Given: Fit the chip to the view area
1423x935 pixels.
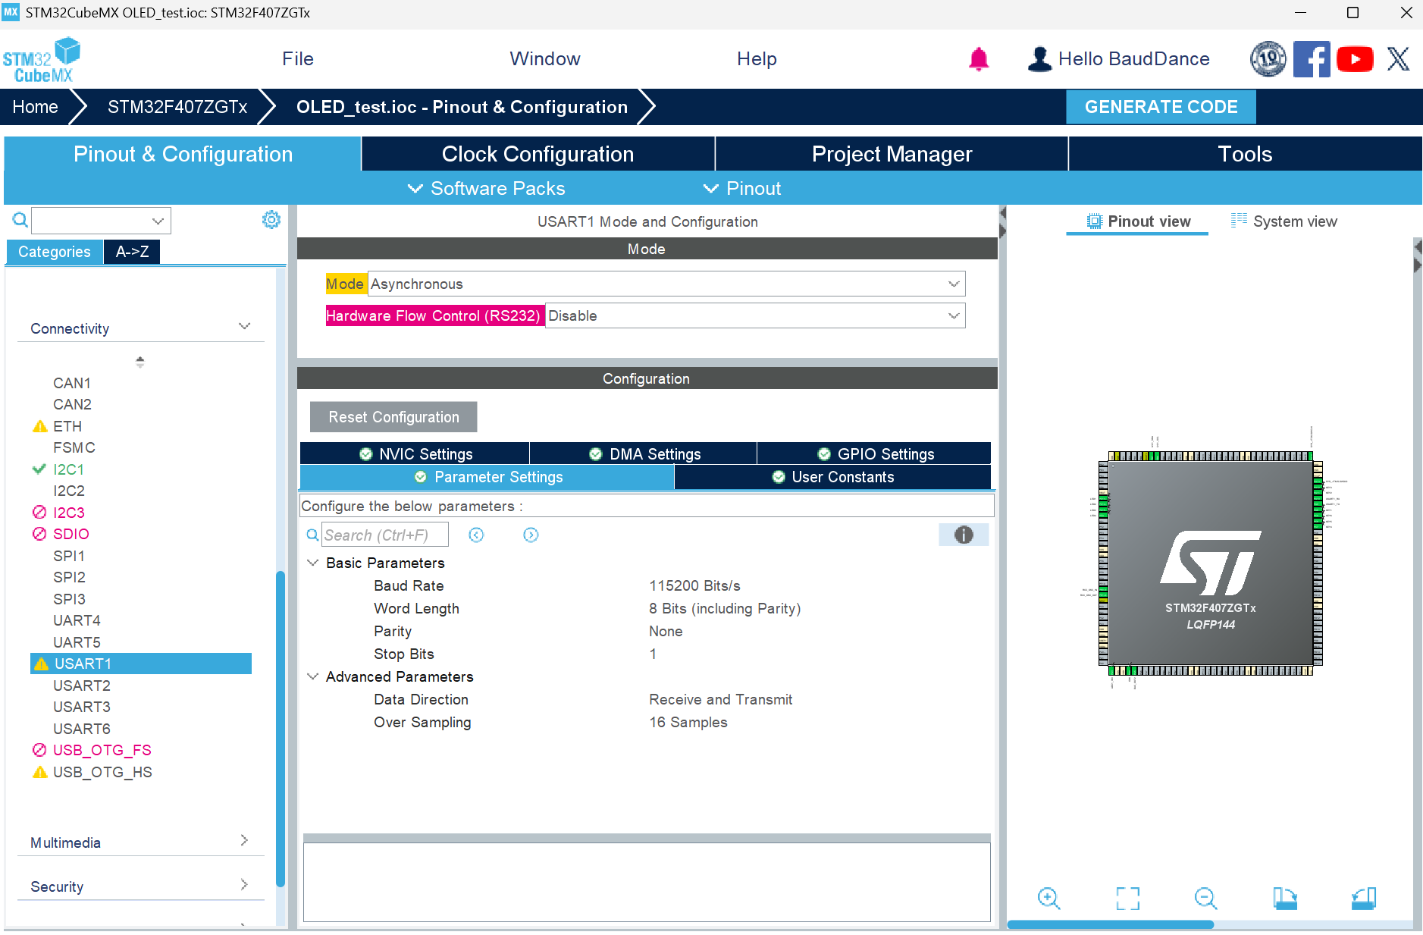Looking at the screenshot, I should click(1127, 899).
